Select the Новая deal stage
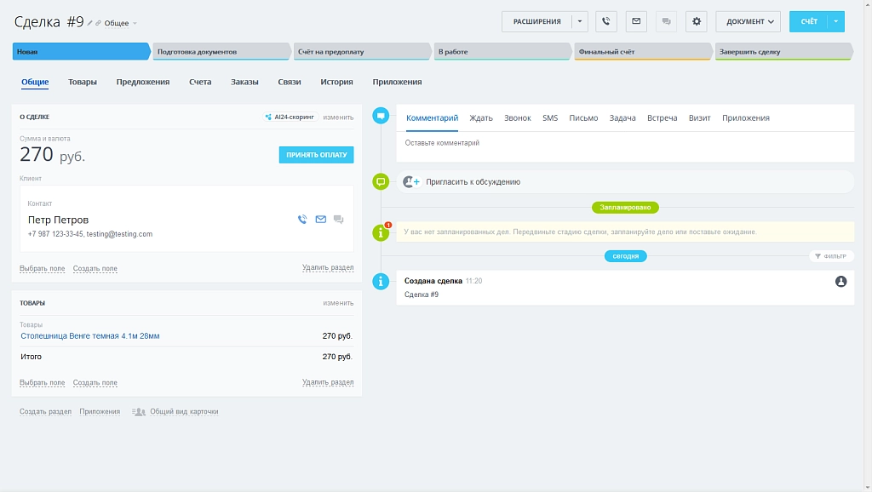 point(81,51)
